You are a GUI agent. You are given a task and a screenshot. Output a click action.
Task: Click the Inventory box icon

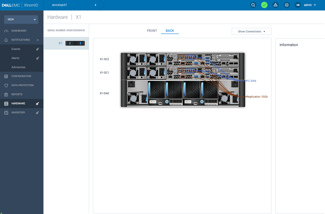6,113
